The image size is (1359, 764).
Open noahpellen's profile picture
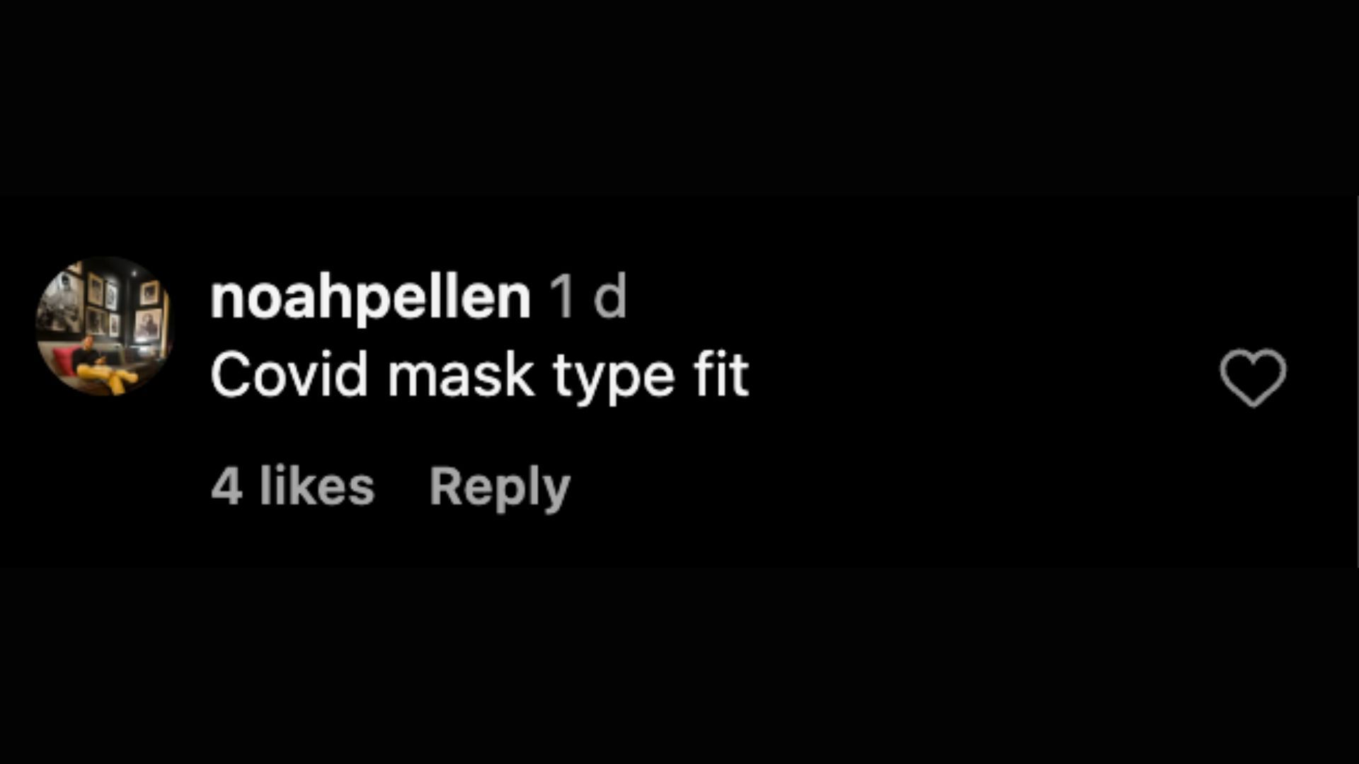pos(105,326)
